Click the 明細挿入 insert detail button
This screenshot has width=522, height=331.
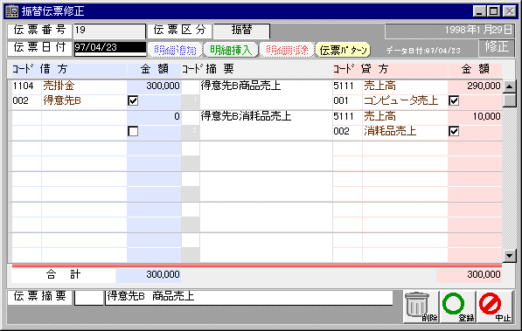[231, 50]
